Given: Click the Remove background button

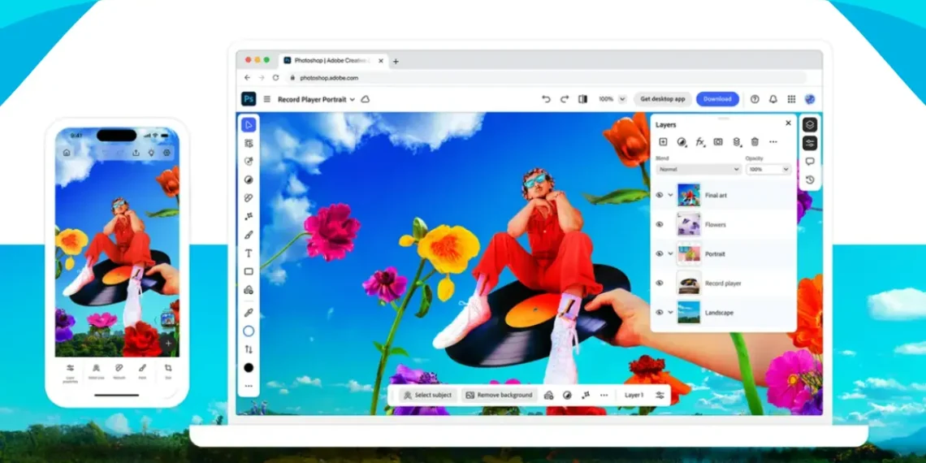Looking at the screenshot, I should click(x=499, y=395).
